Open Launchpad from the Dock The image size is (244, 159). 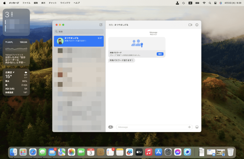(x=23, y=152)
